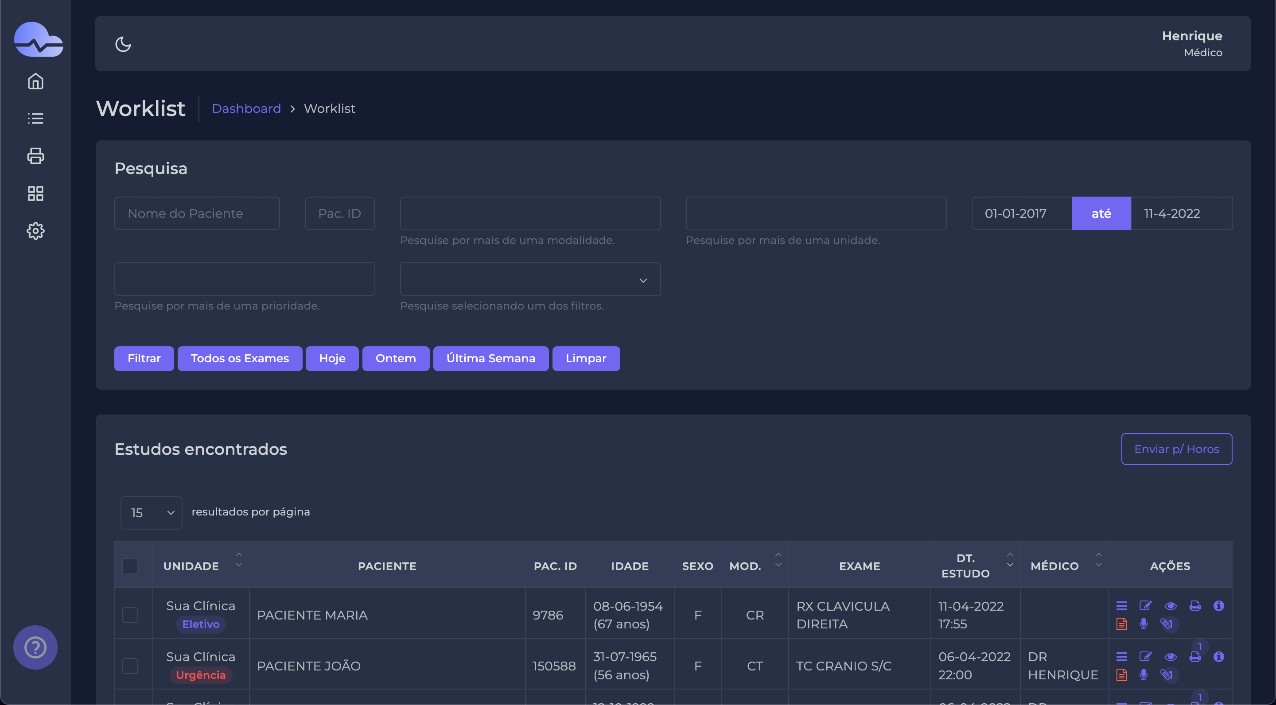Edit the study of PACIENTE JOÃO with the pencil icon

1146,656
